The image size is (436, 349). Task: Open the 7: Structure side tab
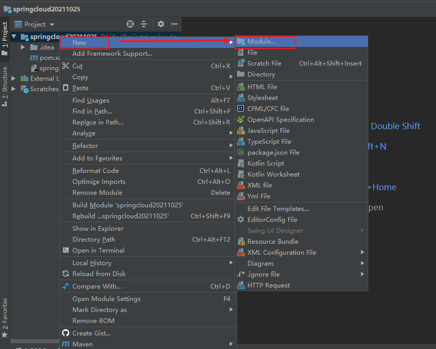(x=5, y=86)
